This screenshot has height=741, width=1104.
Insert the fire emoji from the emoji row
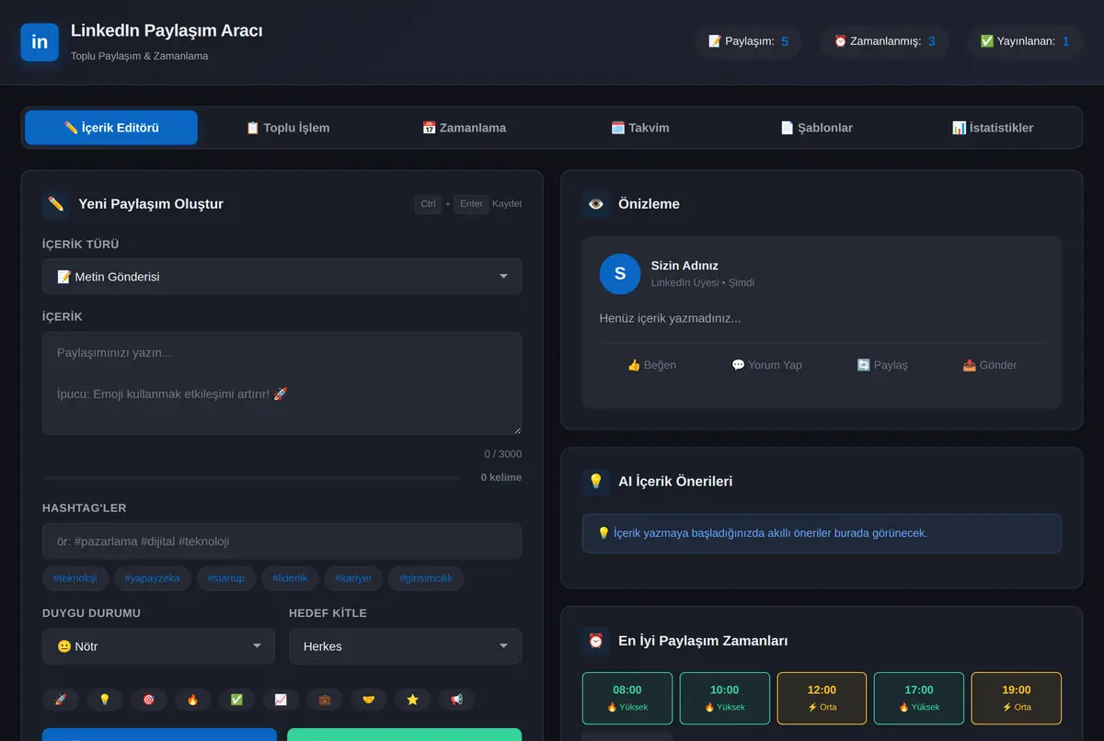[x=192, y=700]
